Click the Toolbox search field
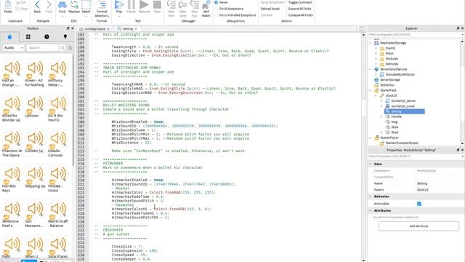The height and width of the screenshot is (262, 465). [42, 48]
